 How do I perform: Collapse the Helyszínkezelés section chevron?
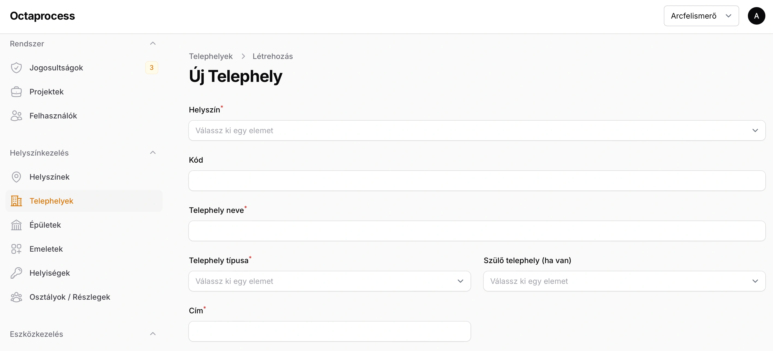(x=153, y=153)
